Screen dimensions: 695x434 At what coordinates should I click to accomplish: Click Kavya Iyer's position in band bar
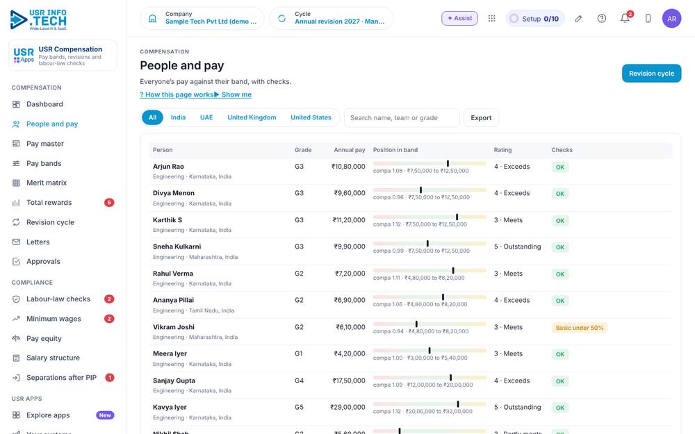click(430, 404)
